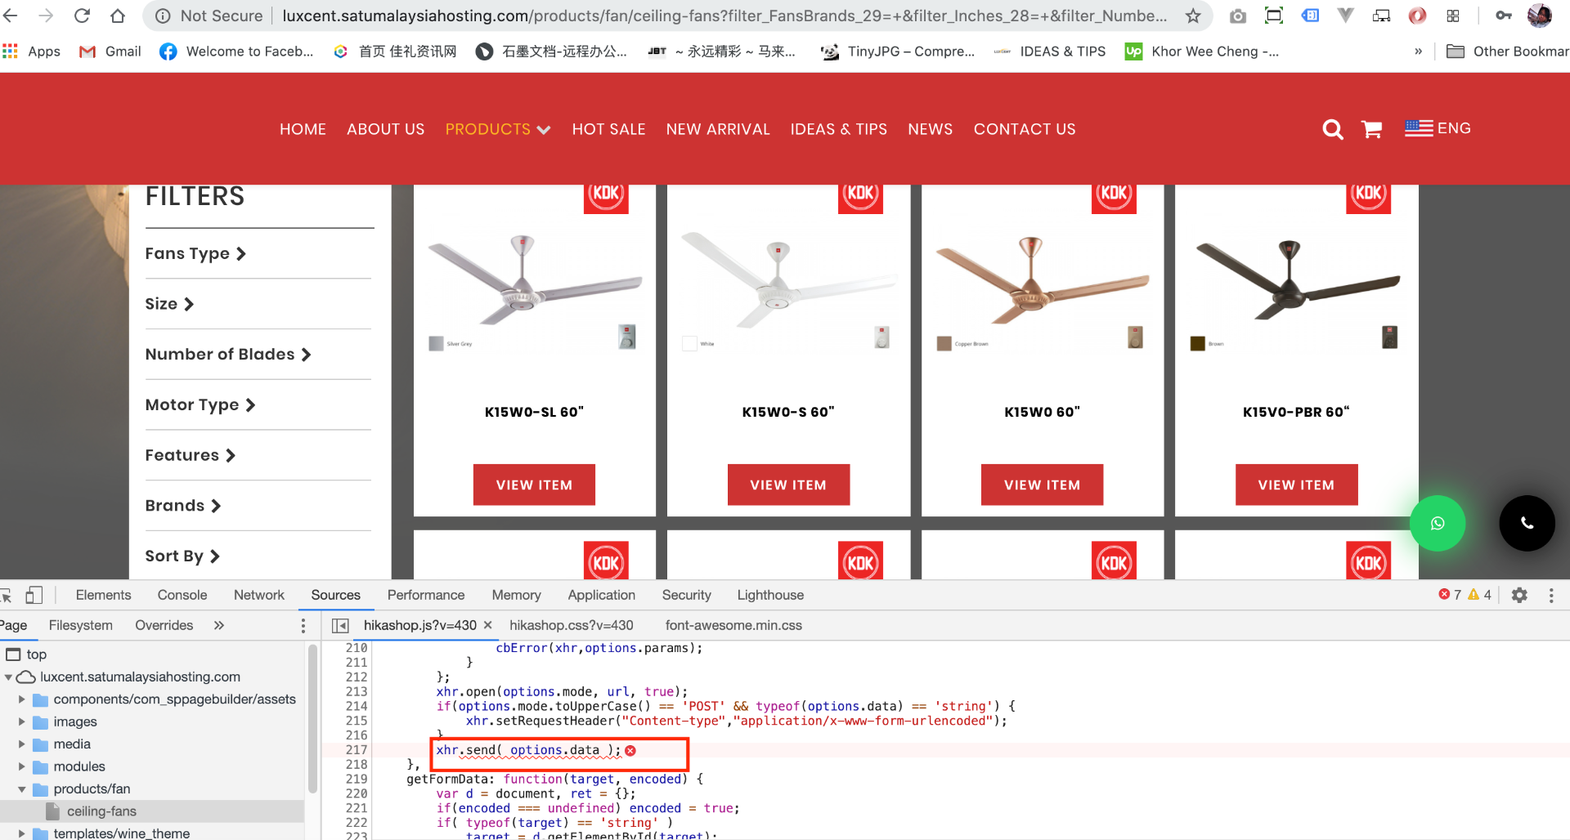Switch to the Console tab

click(x=182, y=595)
